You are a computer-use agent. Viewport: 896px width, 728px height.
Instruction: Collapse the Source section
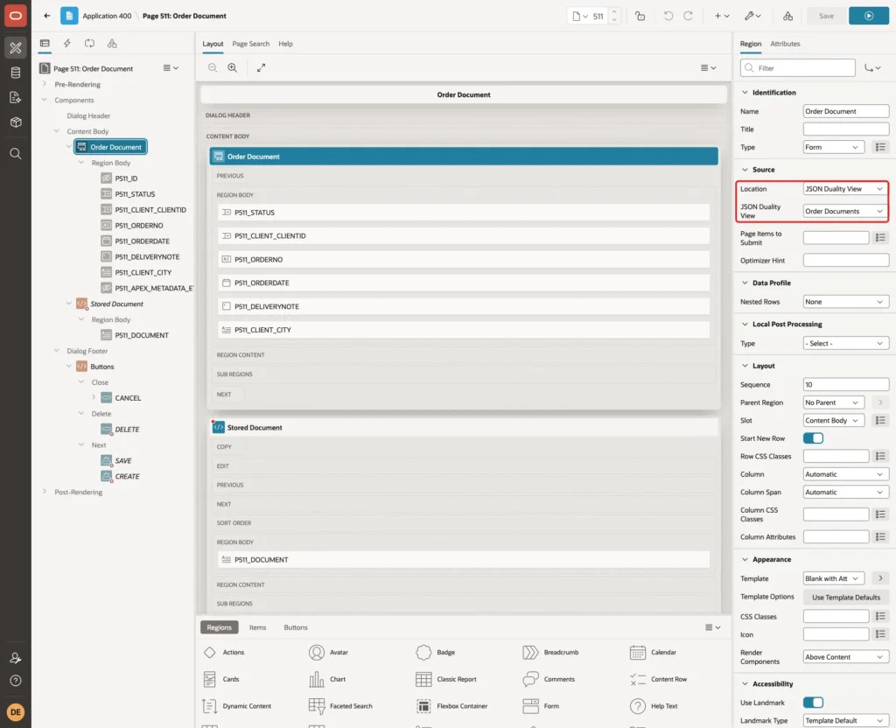click(745, 170)
